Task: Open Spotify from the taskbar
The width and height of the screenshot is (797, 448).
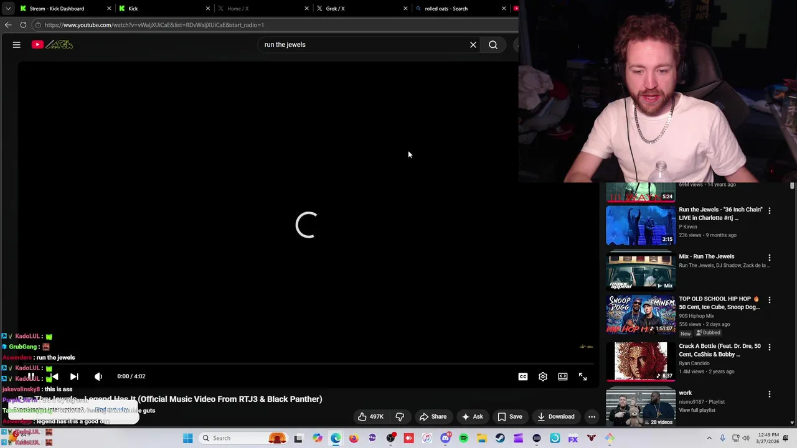Action: click(464, 439)
